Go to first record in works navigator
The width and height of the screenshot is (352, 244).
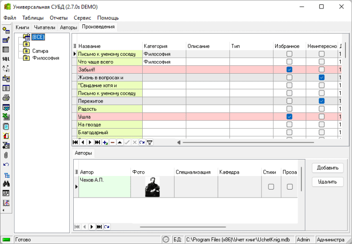coord(76,142)
